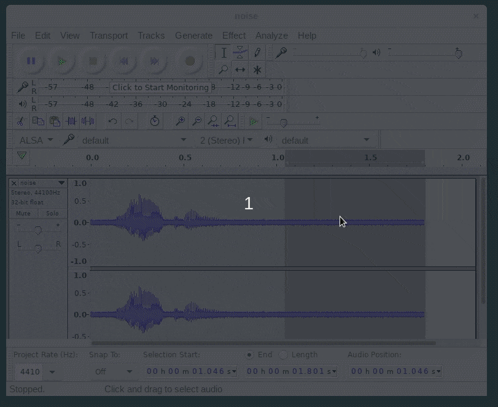Solo the noise track
The width and height of the screenshot is (498, 407).
point(53,214)
